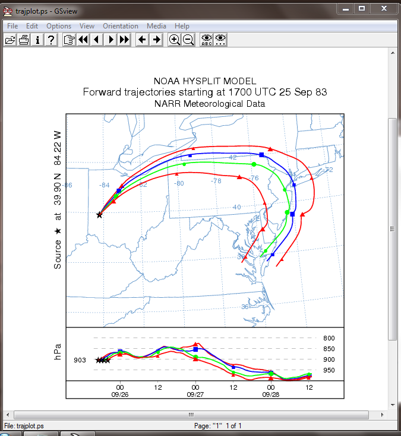Go to next page with right triangle

(110, 40)
